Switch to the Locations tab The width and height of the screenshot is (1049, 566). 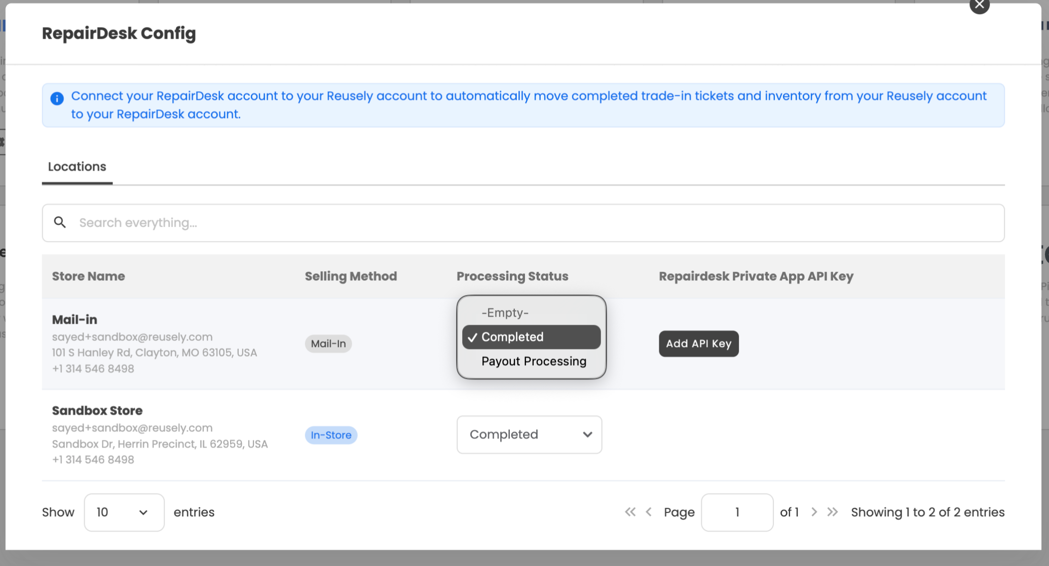[77, 167]
